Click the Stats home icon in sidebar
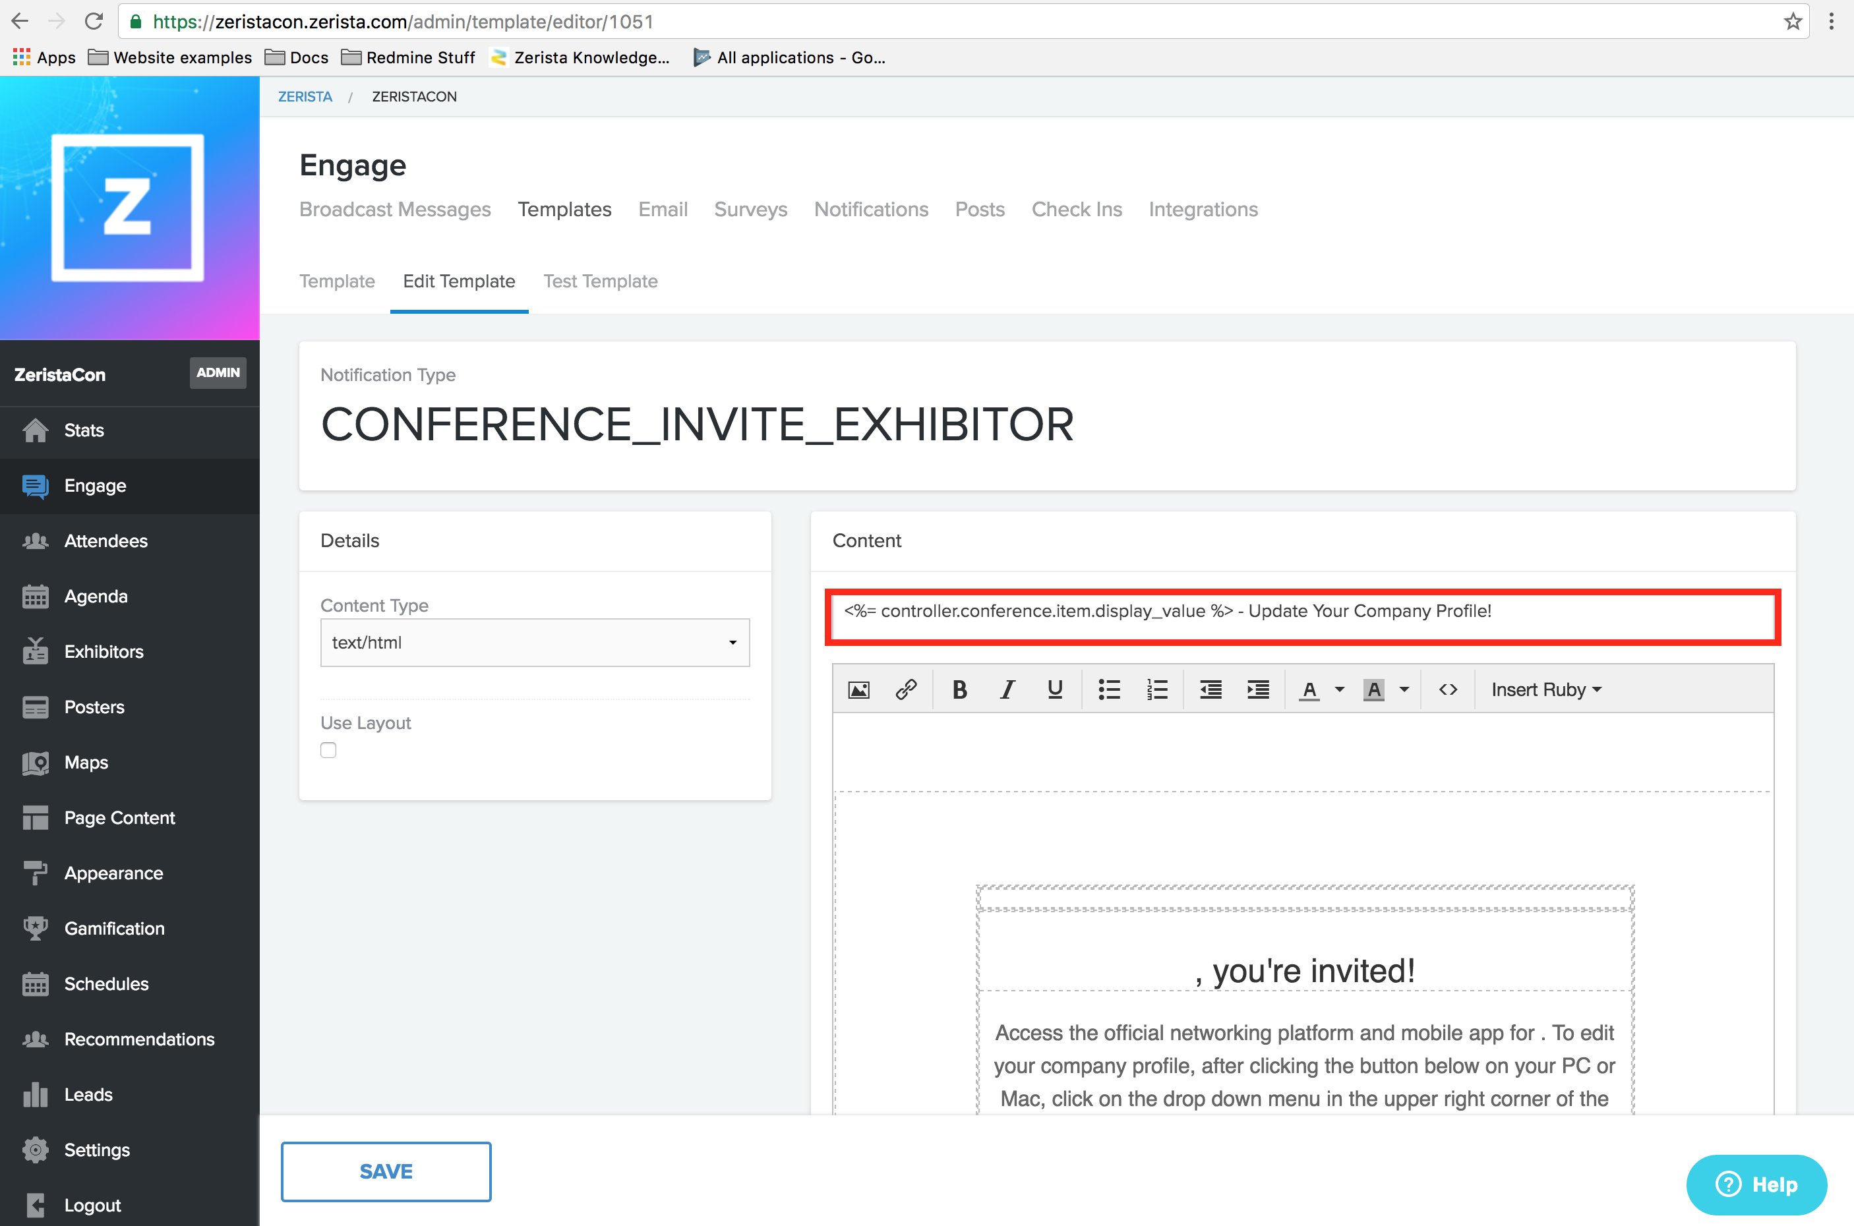The height and width of the screenshot is (1226, 1854). point(35,430)
